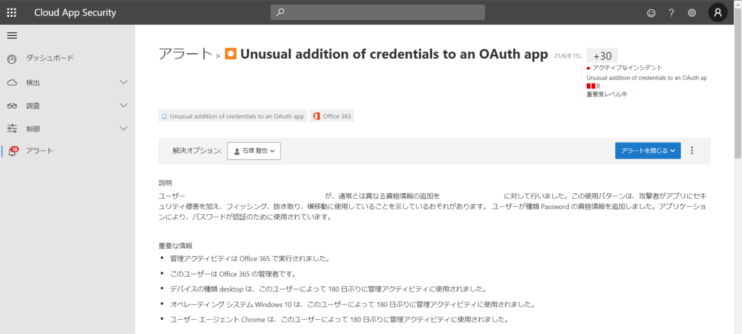The width and height of the screenshot is (742, 334).
Task: Click the 制御 sliders icon
Action: tap(12, 128)
